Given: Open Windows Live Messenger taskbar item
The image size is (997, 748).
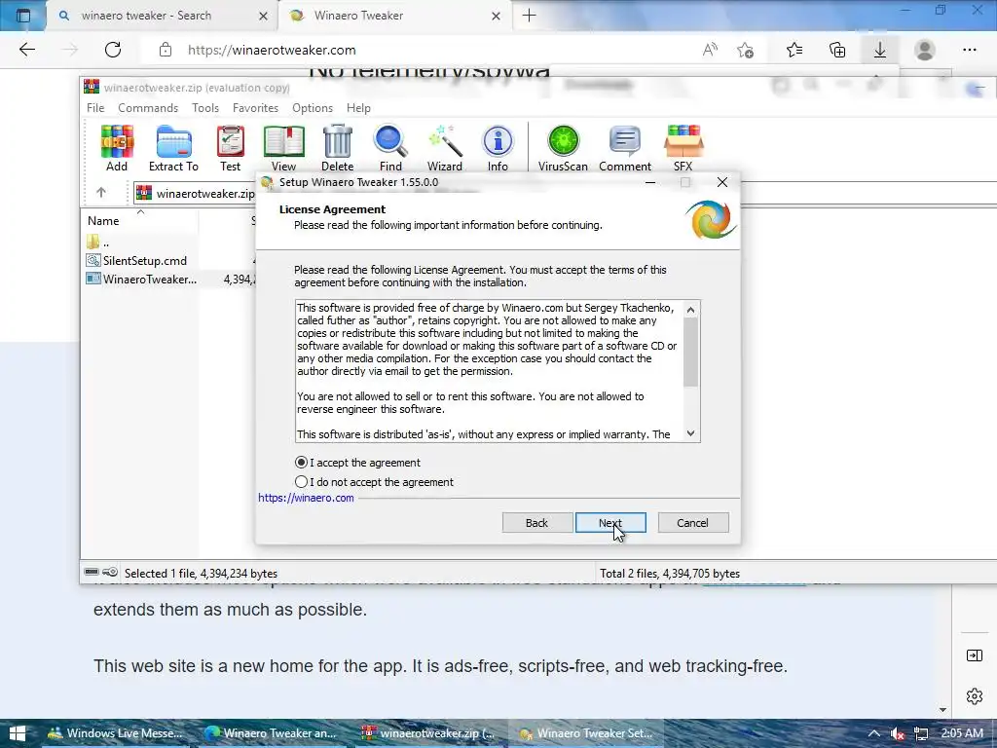Looking at the screenshot, I should (116, 733).
